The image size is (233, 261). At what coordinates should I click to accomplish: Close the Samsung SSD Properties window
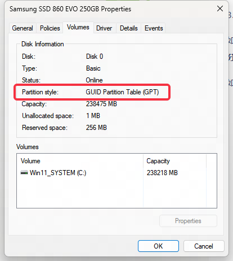(x=220, y=8)
